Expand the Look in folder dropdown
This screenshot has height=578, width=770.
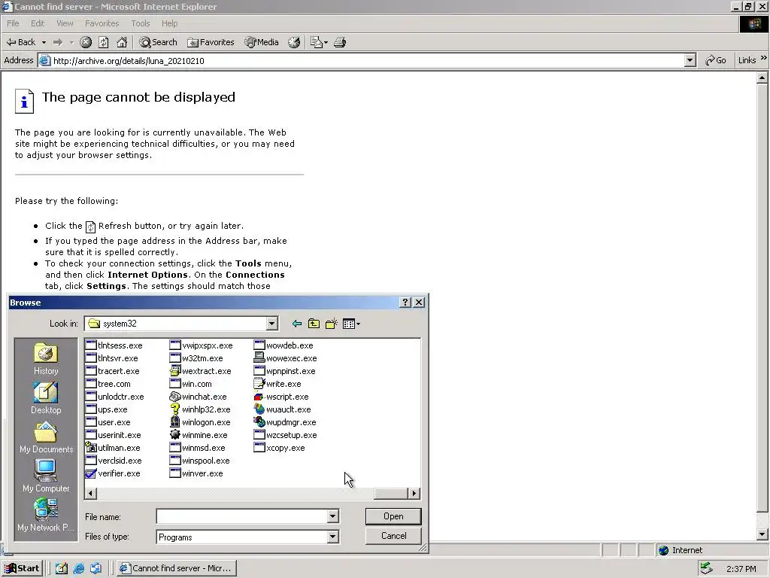pos(271,324)
